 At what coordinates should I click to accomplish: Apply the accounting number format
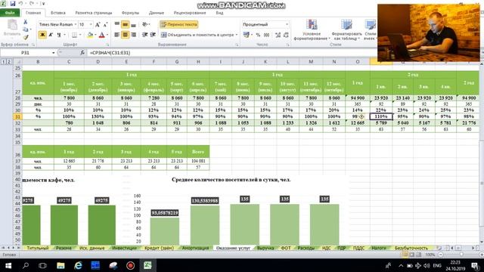coord(246,35)
